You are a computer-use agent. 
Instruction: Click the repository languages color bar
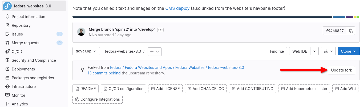click(x=203, y=17)
